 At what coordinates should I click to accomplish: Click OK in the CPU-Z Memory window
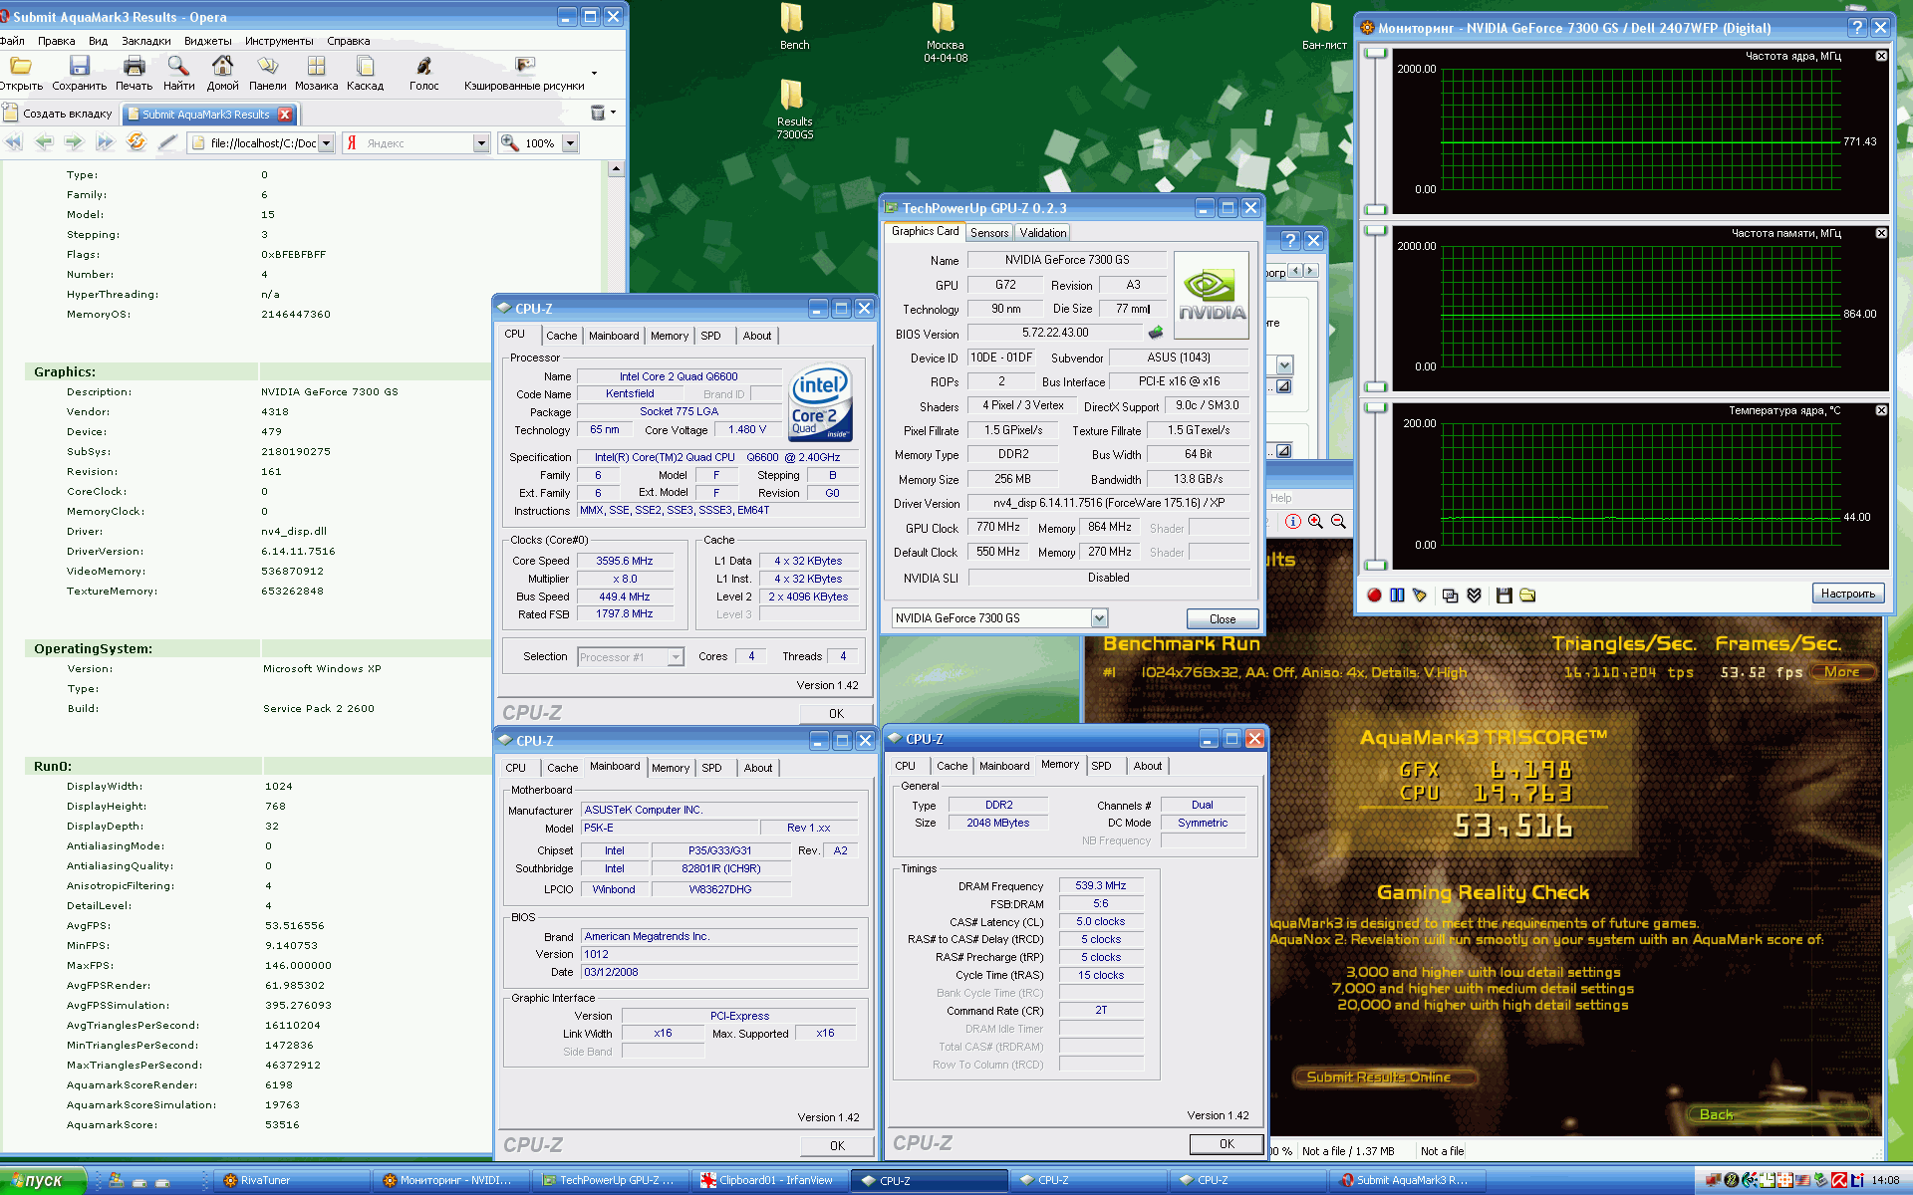tap(1227, 1143)
